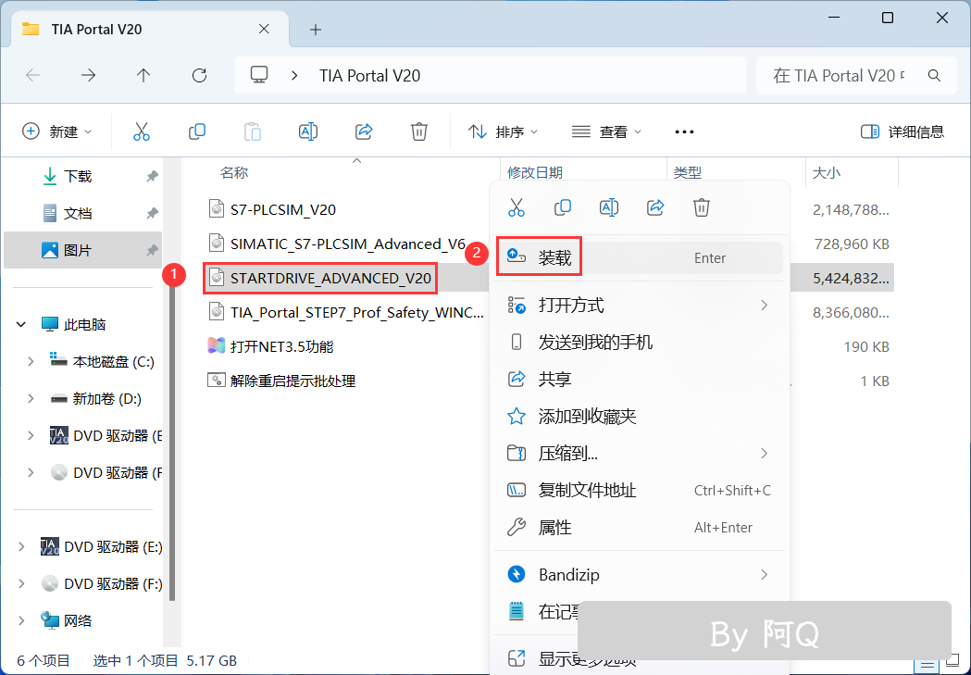Refresh the TIA Portal V20 folder
Viewport: 971px width, 675px height.
point(199,76)
